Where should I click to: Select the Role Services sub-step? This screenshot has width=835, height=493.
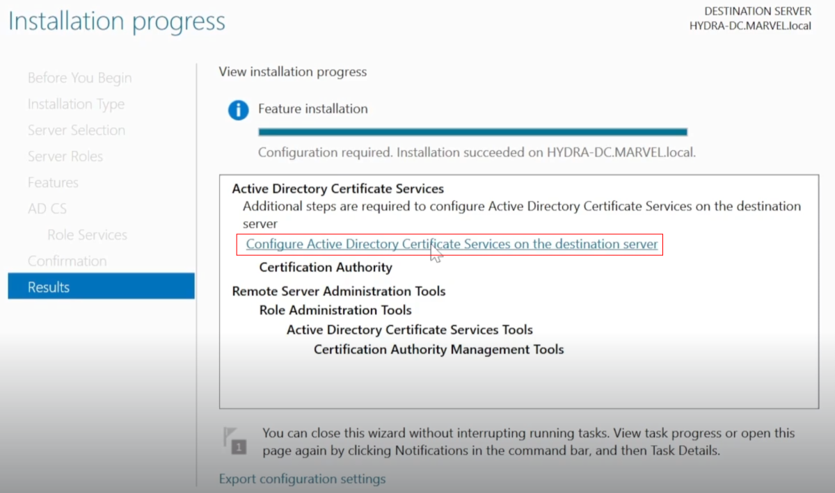87,235
